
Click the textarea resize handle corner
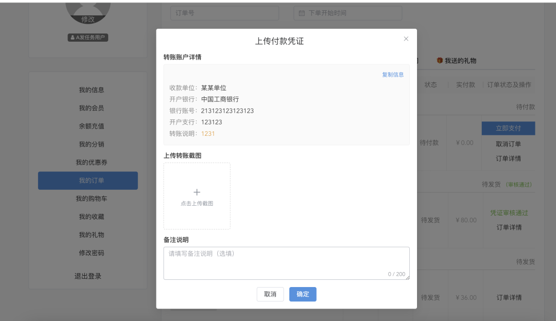point(408,278)
